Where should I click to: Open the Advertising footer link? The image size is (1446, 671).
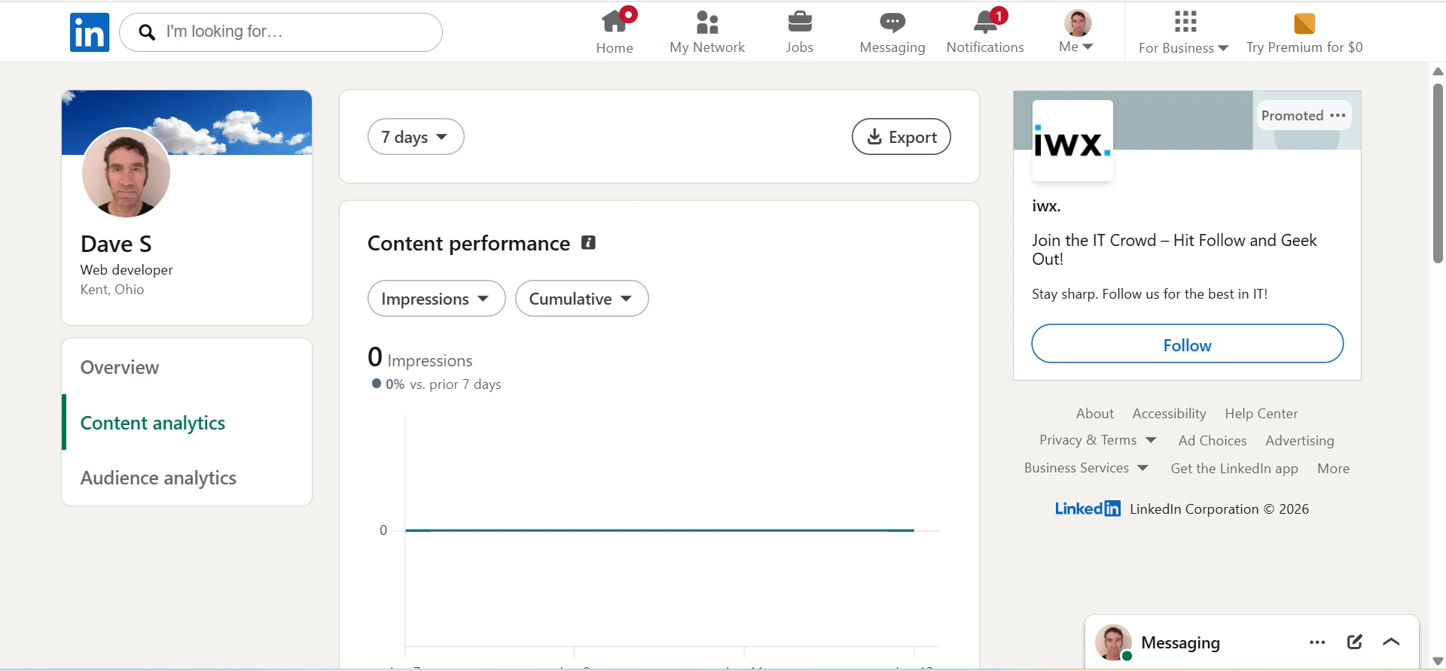tap(1300, 440)
